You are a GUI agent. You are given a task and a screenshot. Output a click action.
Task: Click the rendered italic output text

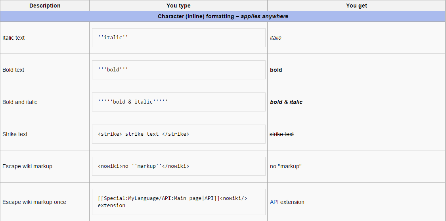tap(276, 38)
